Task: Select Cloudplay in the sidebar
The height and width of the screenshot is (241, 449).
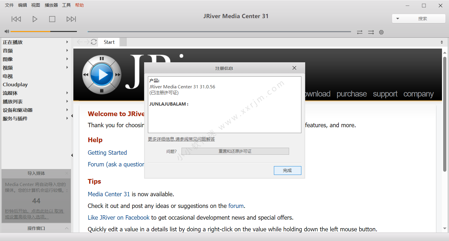Action: pos(15,85)
